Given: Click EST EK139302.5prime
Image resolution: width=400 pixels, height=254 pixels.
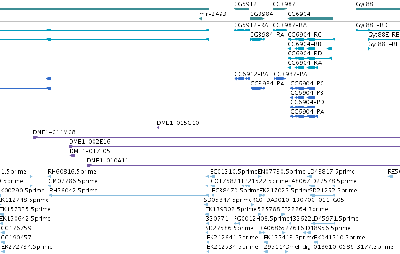Looking at the screenshot, I should (231, 210).
